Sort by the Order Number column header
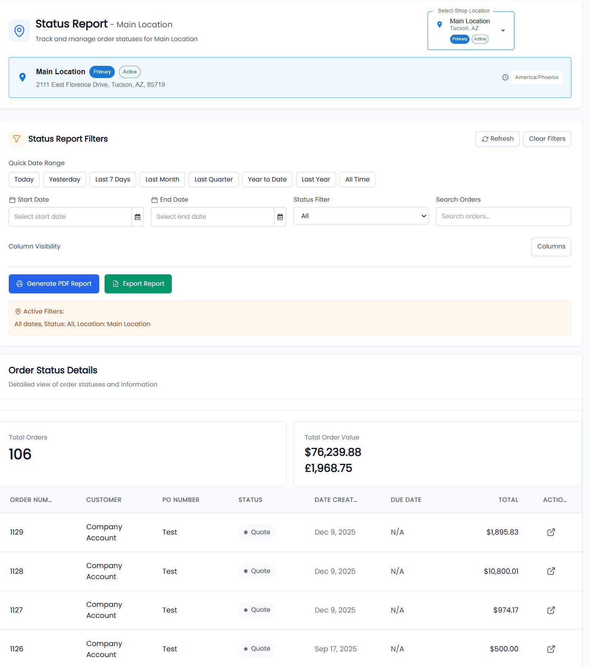 pyautogui.click(x=31, y=500)
